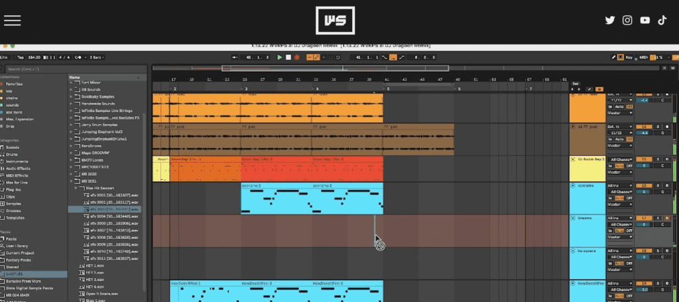Set Dreams track monitor to Off
The height and width of the screenshot is (302, 679).
click(629, 231)
